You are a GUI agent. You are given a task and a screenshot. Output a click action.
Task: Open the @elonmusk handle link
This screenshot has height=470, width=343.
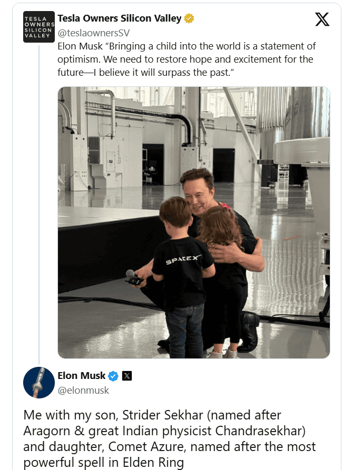(x=83, y=390)
